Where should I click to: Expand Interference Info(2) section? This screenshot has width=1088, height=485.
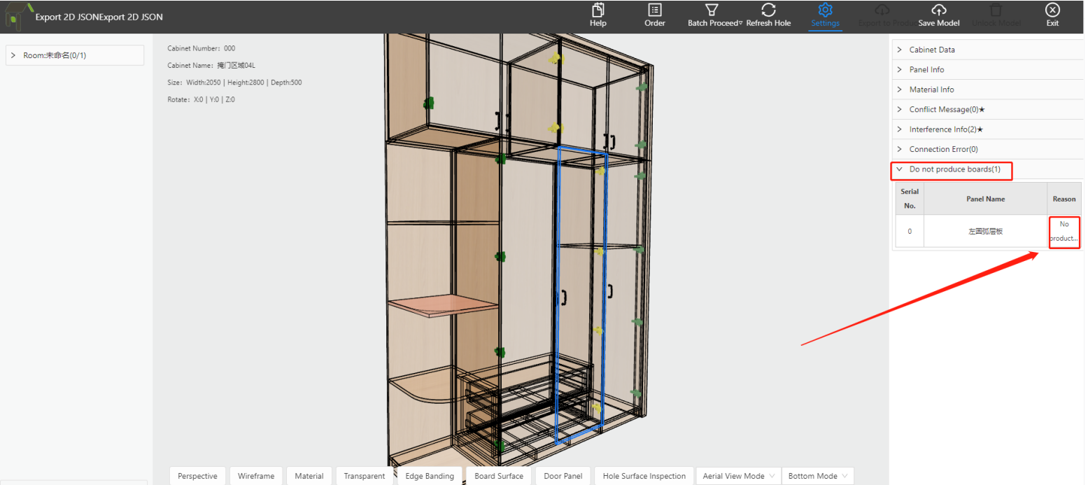pos(987,129)
